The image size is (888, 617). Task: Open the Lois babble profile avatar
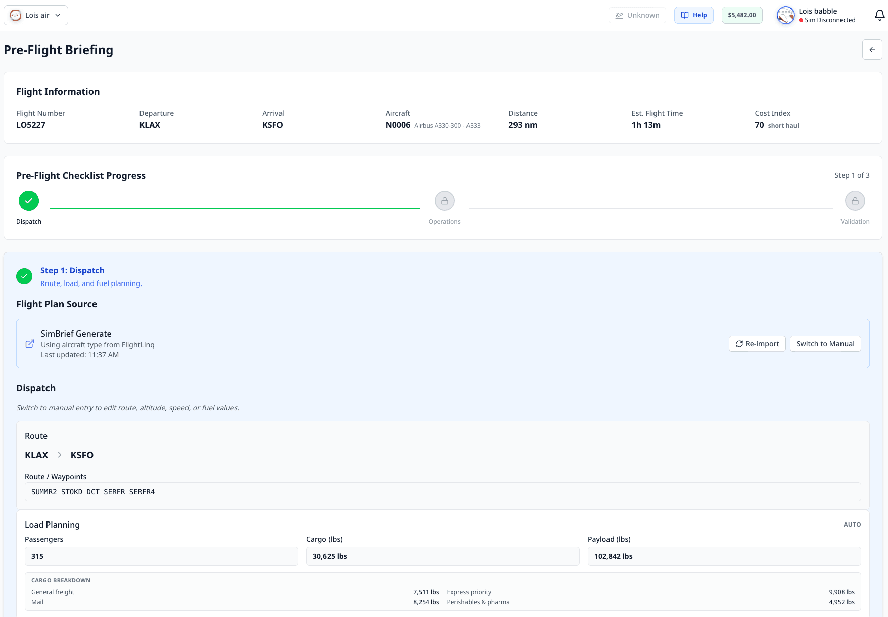[x=785, y=15]
